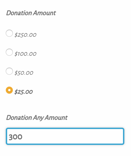Place cursor on the 300 text

pos(16,137)
